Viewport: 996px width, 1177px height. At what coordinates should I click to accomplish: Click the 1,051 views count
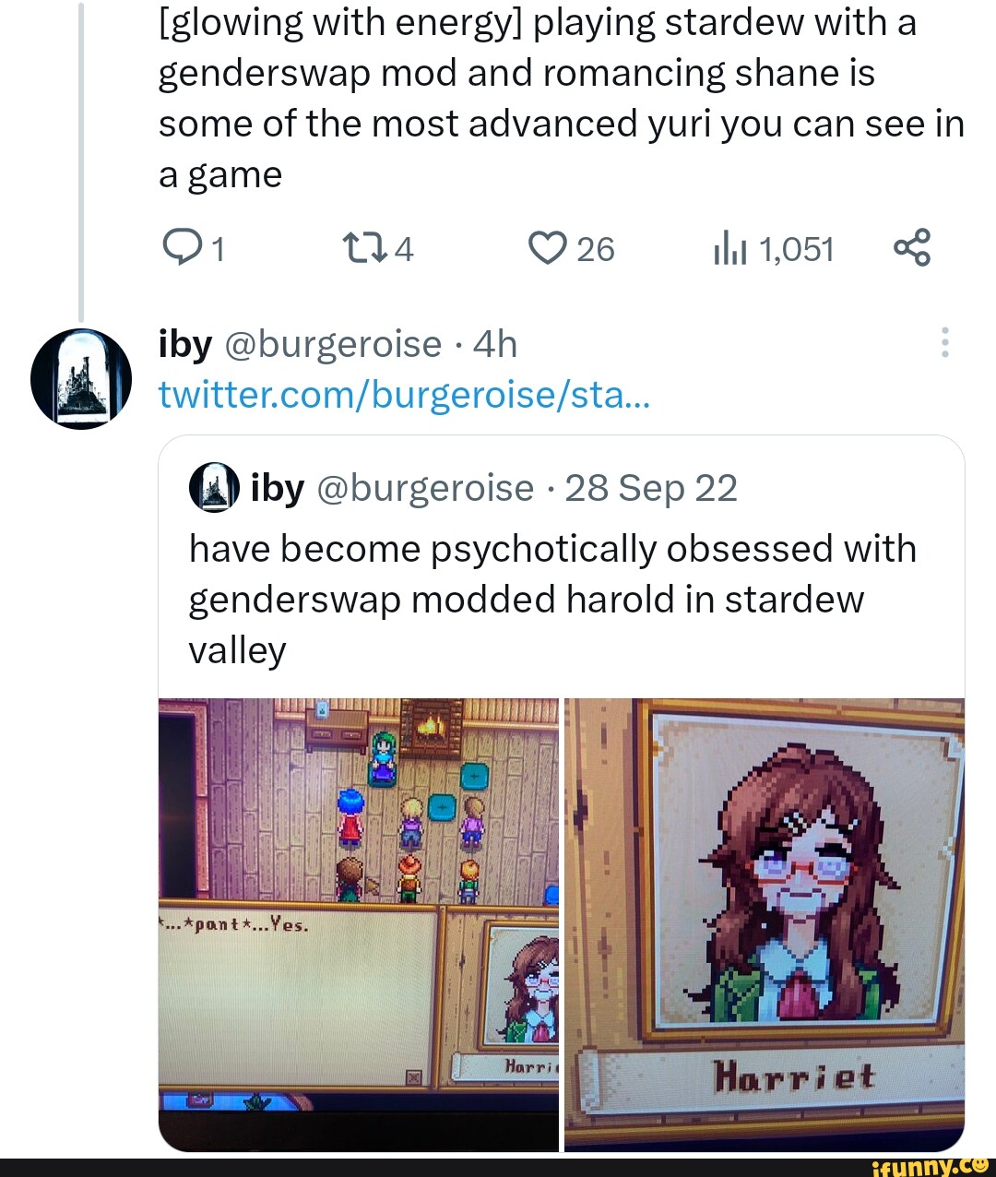pyautogui.click(x=796, y=249)
